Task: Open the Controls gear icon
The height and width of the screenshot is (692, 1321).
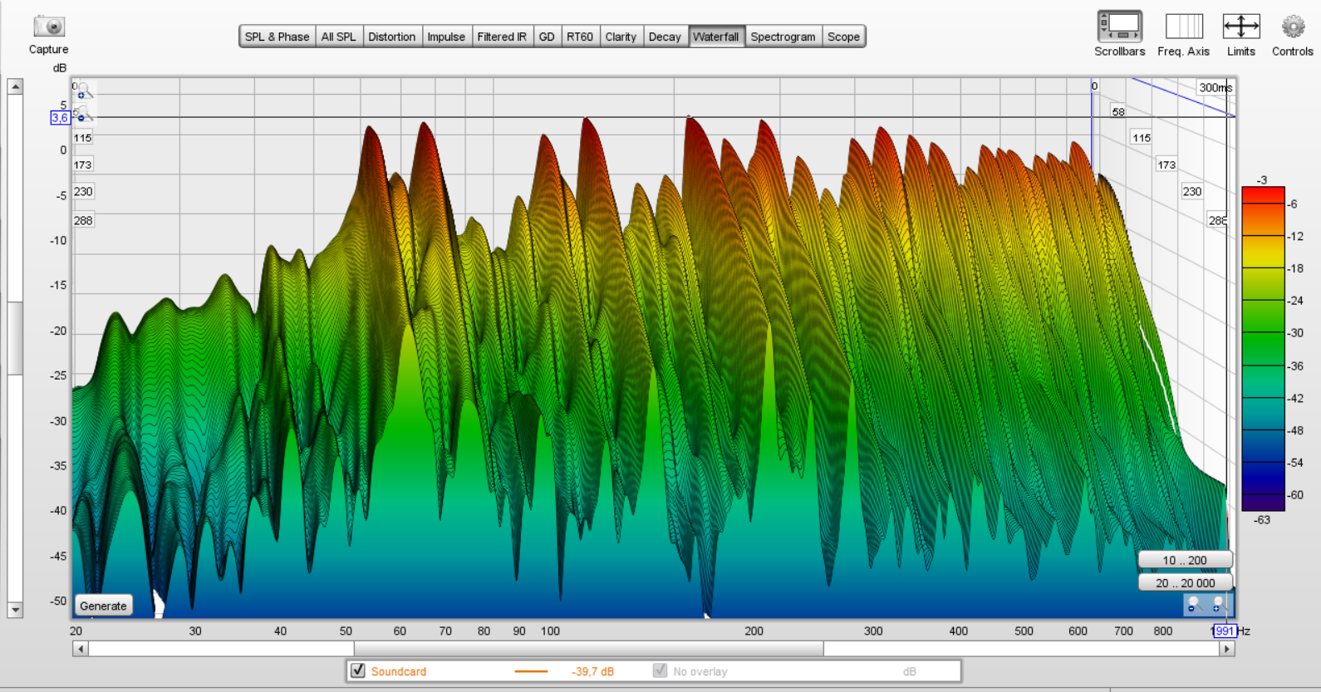Action: (x=1292, y=27)
